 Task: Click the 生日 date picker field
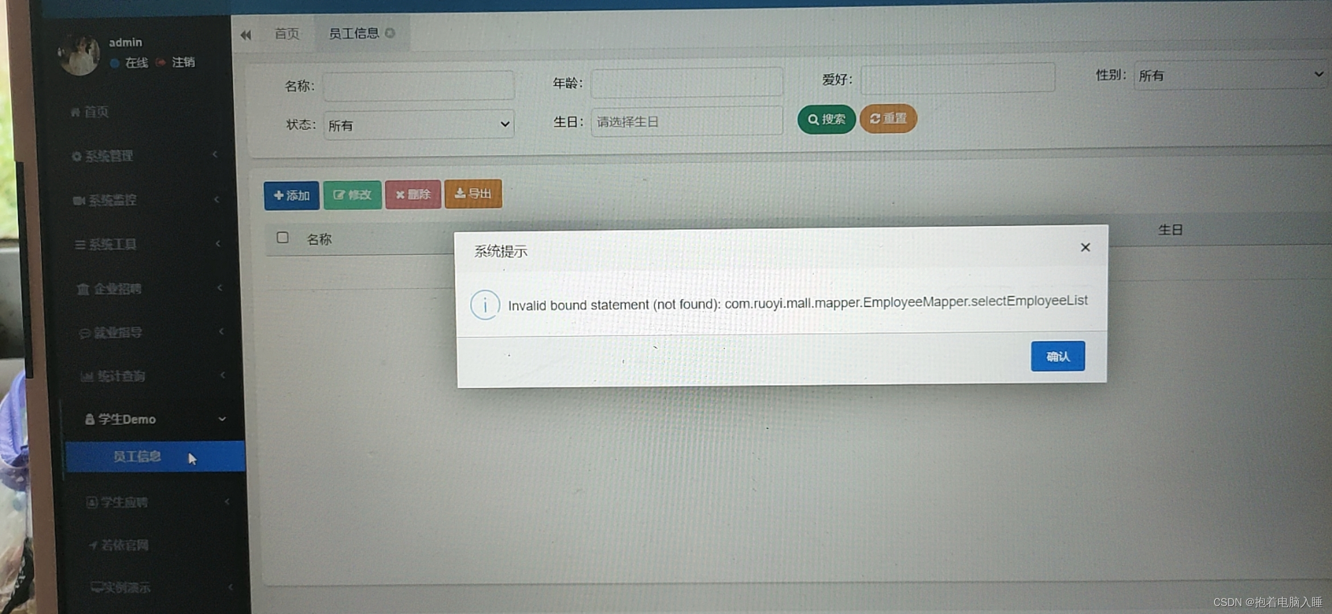point(686,122)
